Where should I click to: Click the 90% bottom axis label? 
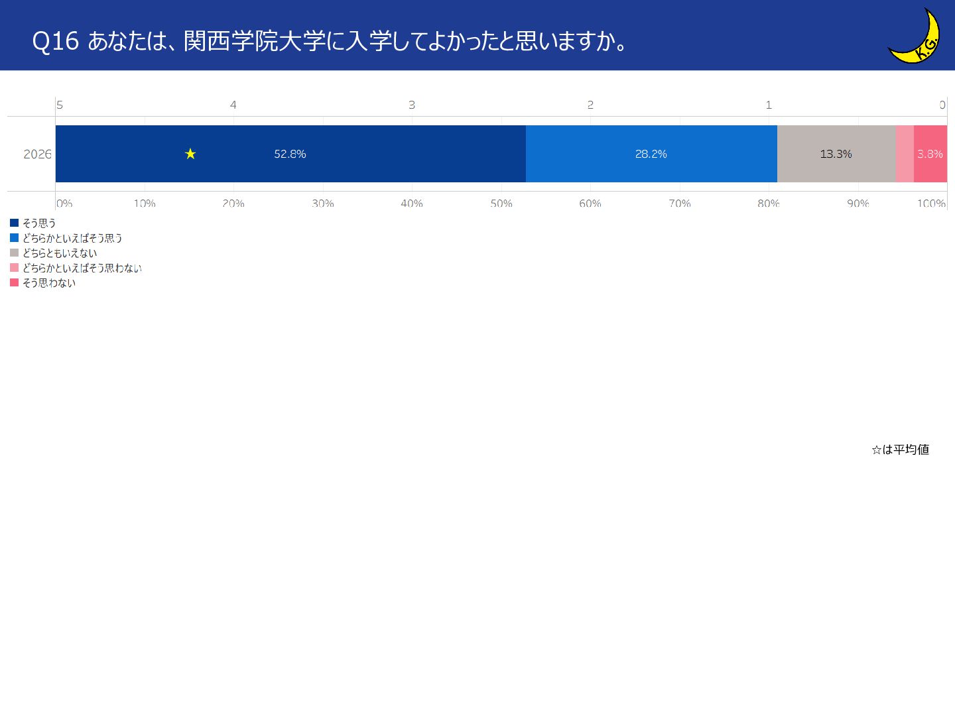point(858,204)
